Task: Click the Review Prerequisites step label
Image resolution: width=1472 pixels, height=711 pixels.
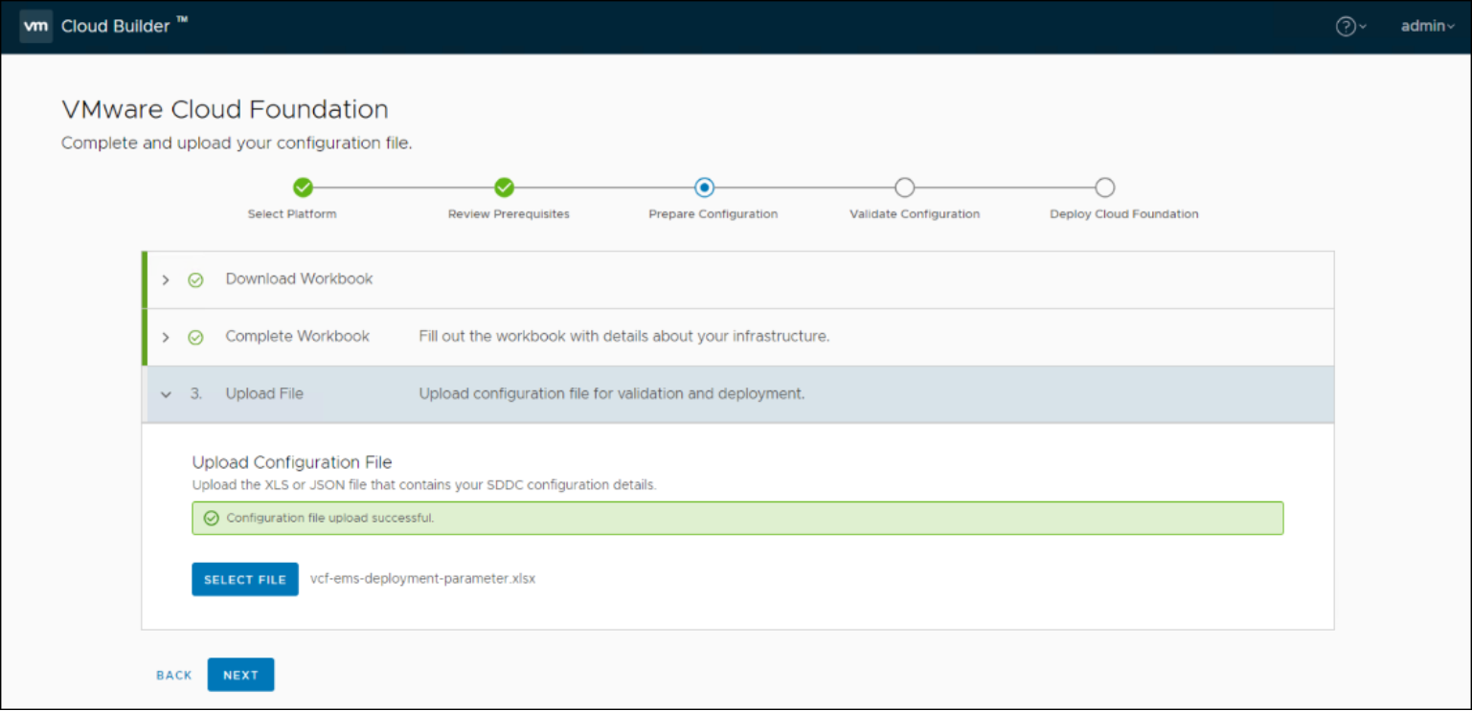Action: click(509, 214)
